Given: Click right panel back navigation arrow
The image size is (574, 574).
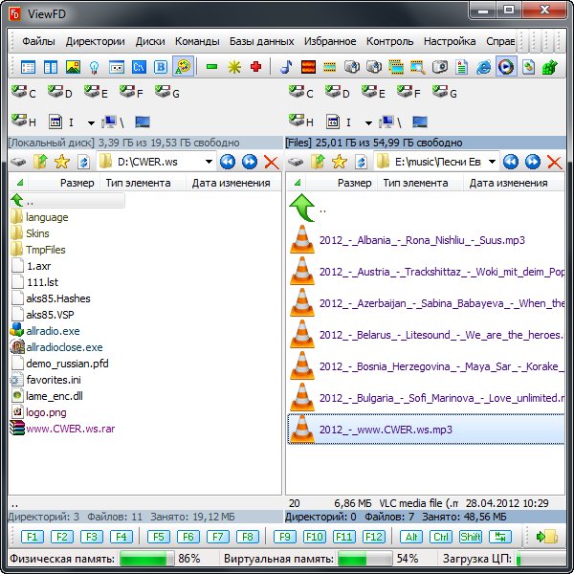Looking at the screenshot, I should click(x=511, y=162).
